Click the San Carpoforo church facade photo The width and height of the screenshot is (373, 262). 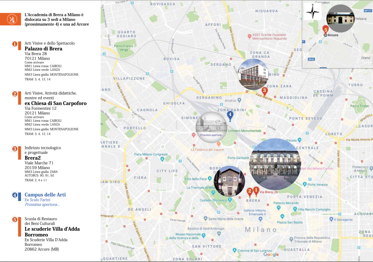(x=230, y=181)
